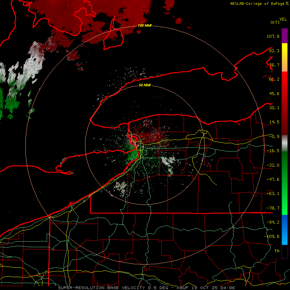
Task: Click the [KT] units label
Action: coord(275,22)
